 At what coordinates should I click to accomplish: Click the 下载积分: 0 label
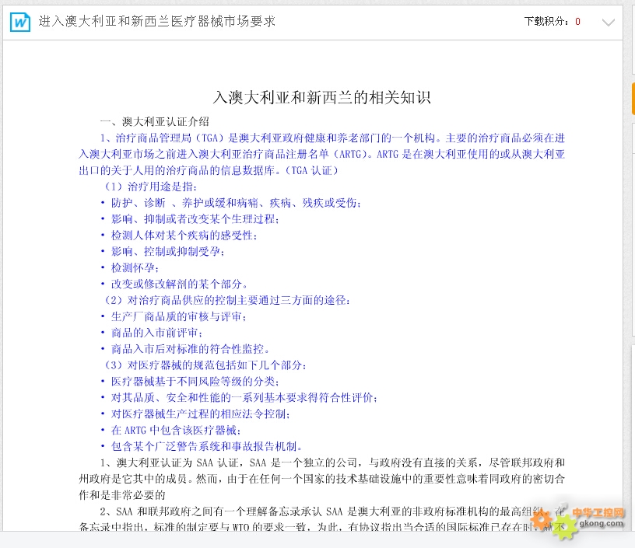[552, 22]
